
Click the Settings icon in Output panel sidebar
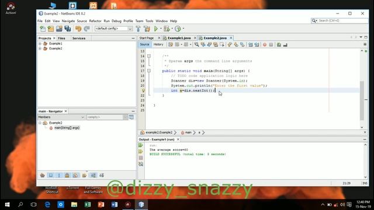point(141,164)
